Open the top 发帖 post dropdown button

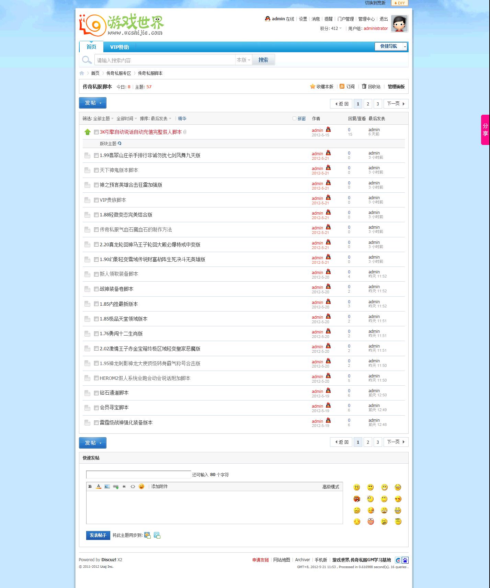93,103
